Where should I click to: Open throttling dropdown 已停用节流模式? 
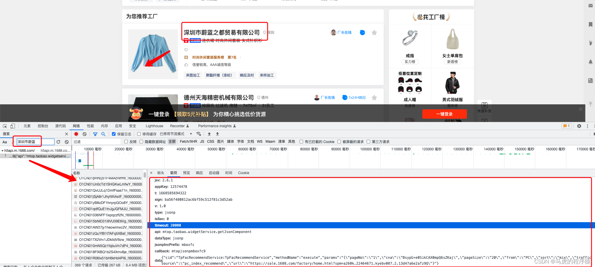pyautogui.click(x=176, y=134)
